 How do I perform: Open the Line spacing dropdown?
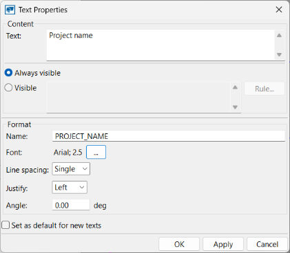(71, 169)
